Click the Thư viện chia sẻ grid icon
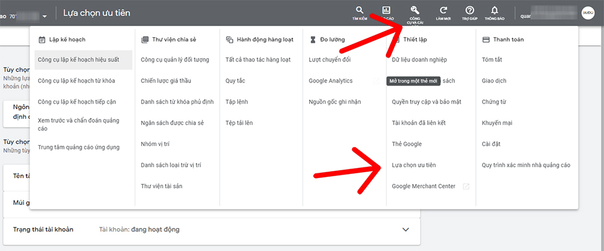This screenshot has width=604, height=251. (145, 40)
